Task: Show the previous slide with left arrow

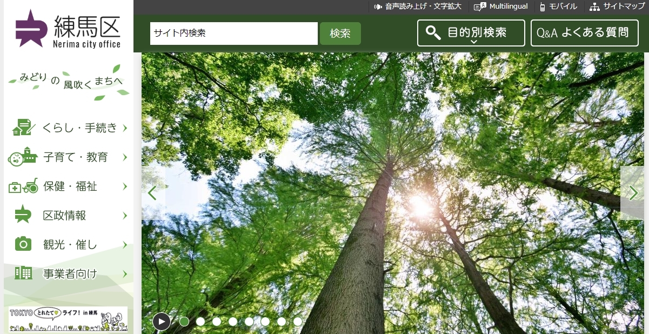Action: tap(153, 193)
